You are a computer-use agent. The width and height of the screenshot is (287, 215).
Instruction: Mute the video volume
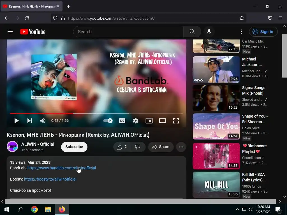tap(43, 121)
